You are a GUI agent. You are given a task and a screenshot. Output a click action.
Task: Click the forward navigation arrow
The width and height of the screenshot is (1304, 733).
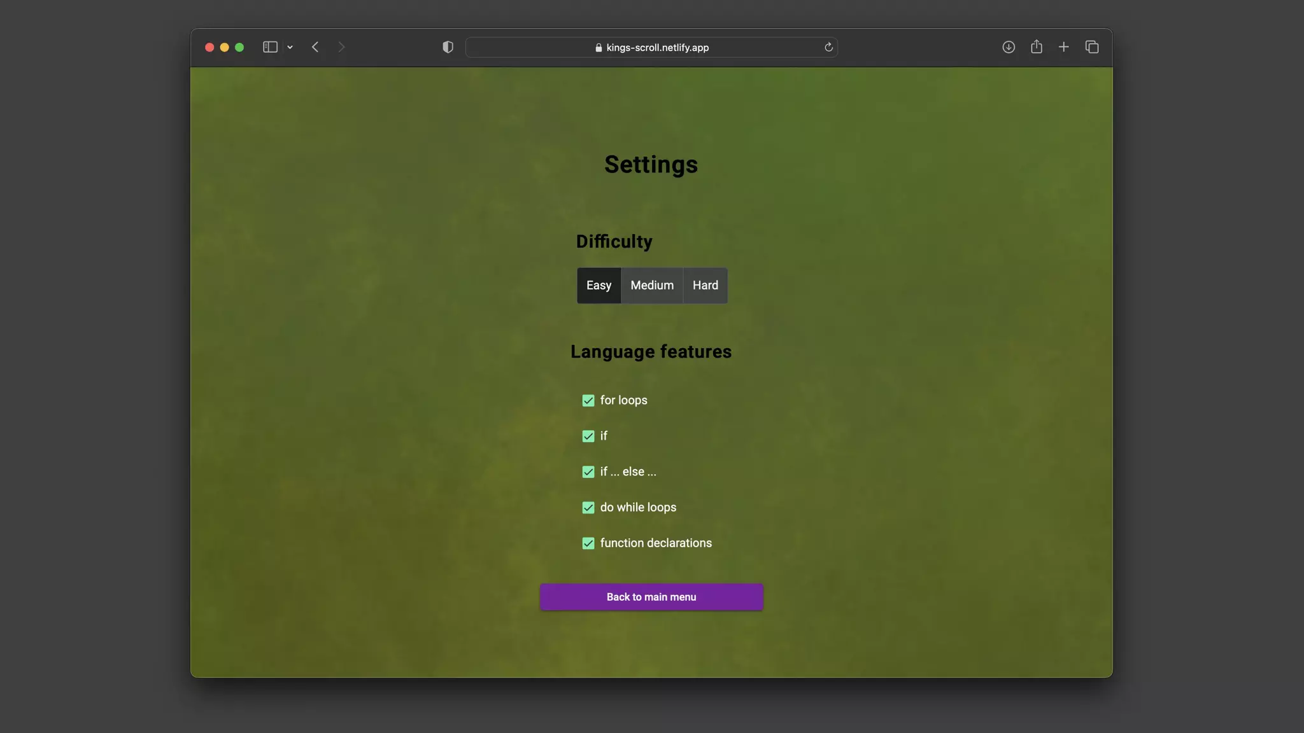pyautogui.click(x=341, y=47)
